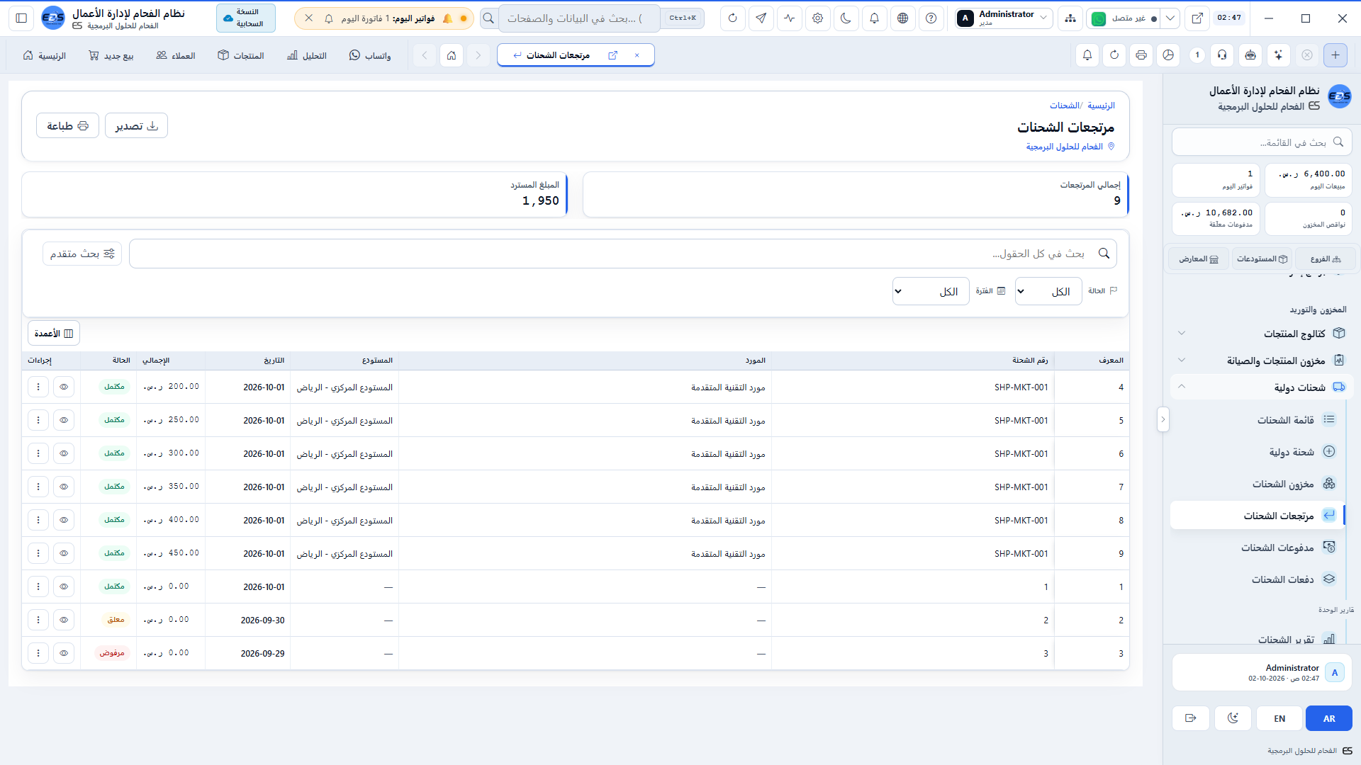Open the واتساب menu item
This screenshot has height=765, width=1361.
[x=370, y=55]
